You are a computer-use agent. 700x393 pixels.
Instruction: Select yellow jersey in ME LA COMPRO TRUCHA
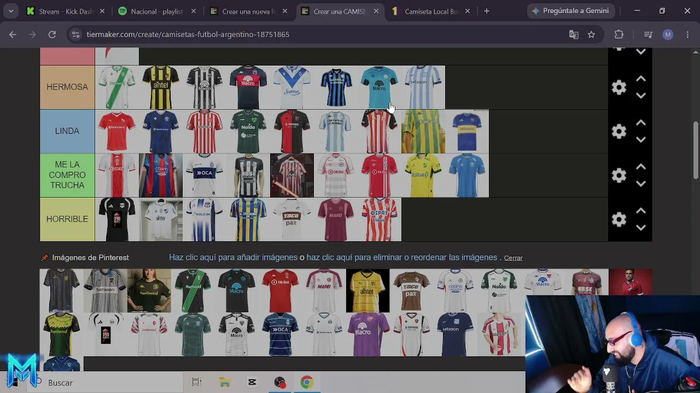423,175
